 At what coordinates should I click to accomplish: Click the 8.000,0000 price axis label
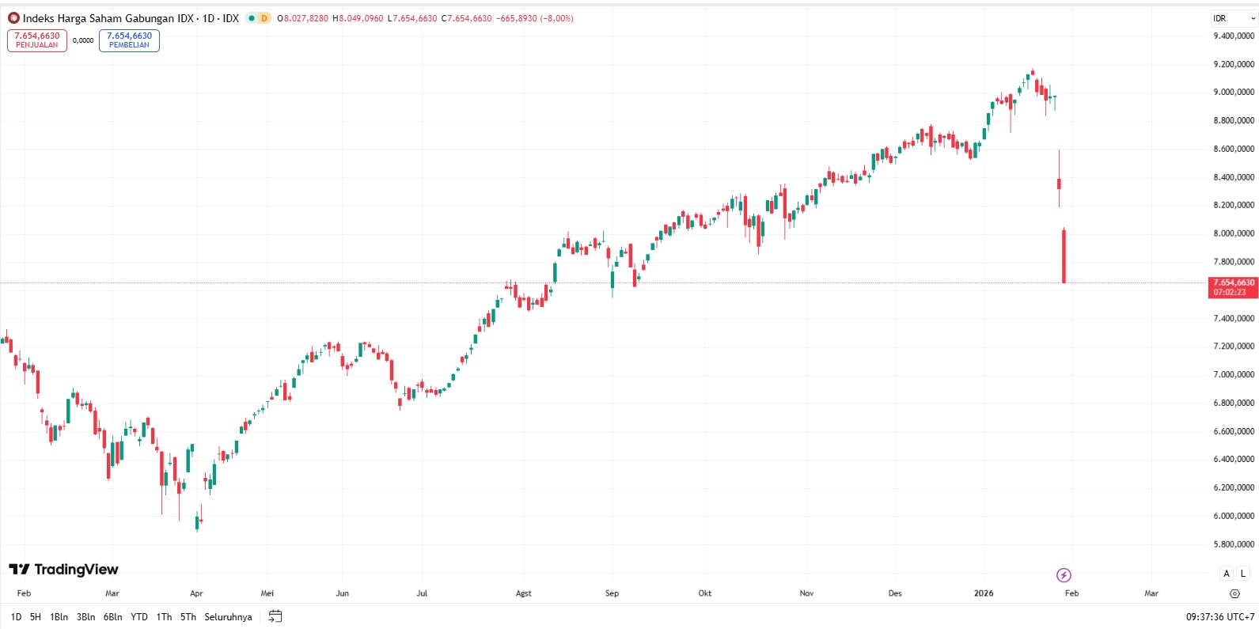click(1234, 233)
